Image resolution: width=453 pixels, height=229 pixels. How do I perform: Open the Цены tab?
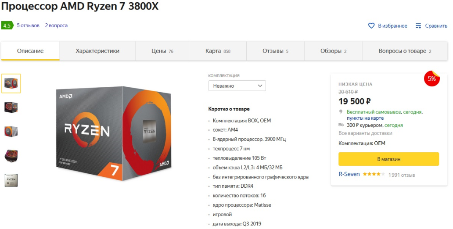[162, 51]
